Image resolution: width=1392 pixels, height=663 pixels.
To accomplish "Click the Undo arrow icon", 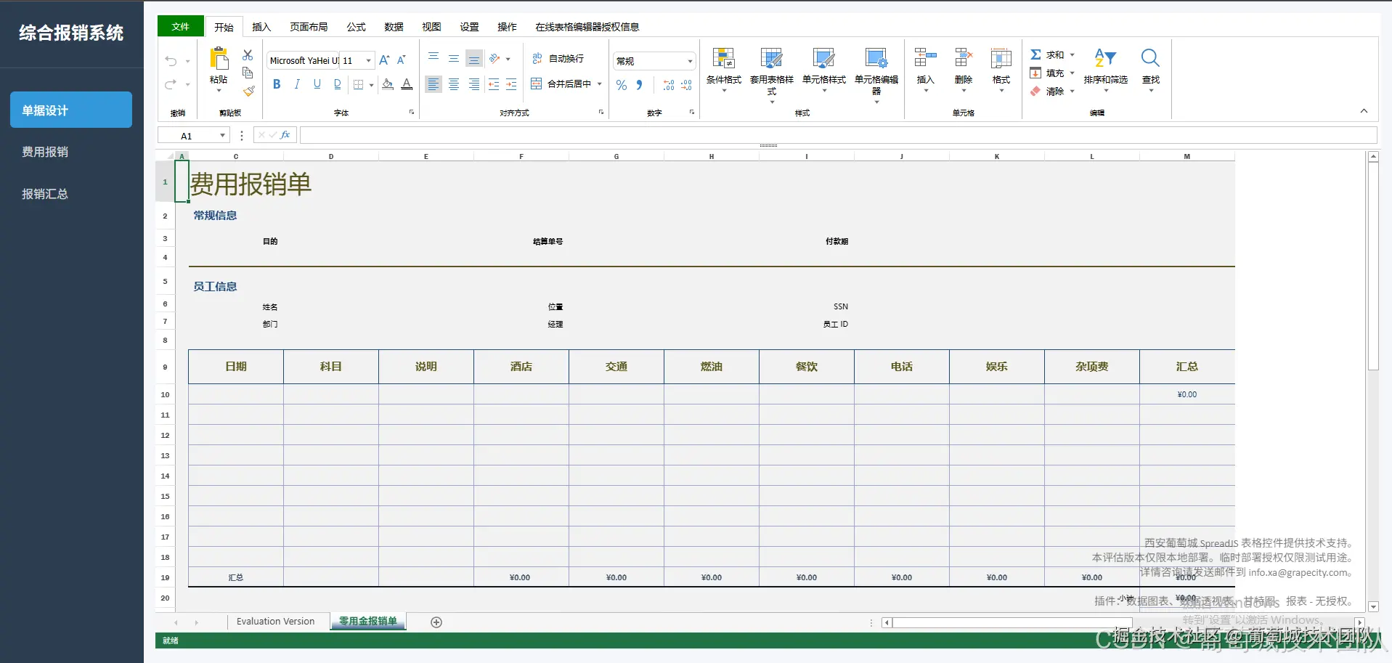I will [171, 61].
